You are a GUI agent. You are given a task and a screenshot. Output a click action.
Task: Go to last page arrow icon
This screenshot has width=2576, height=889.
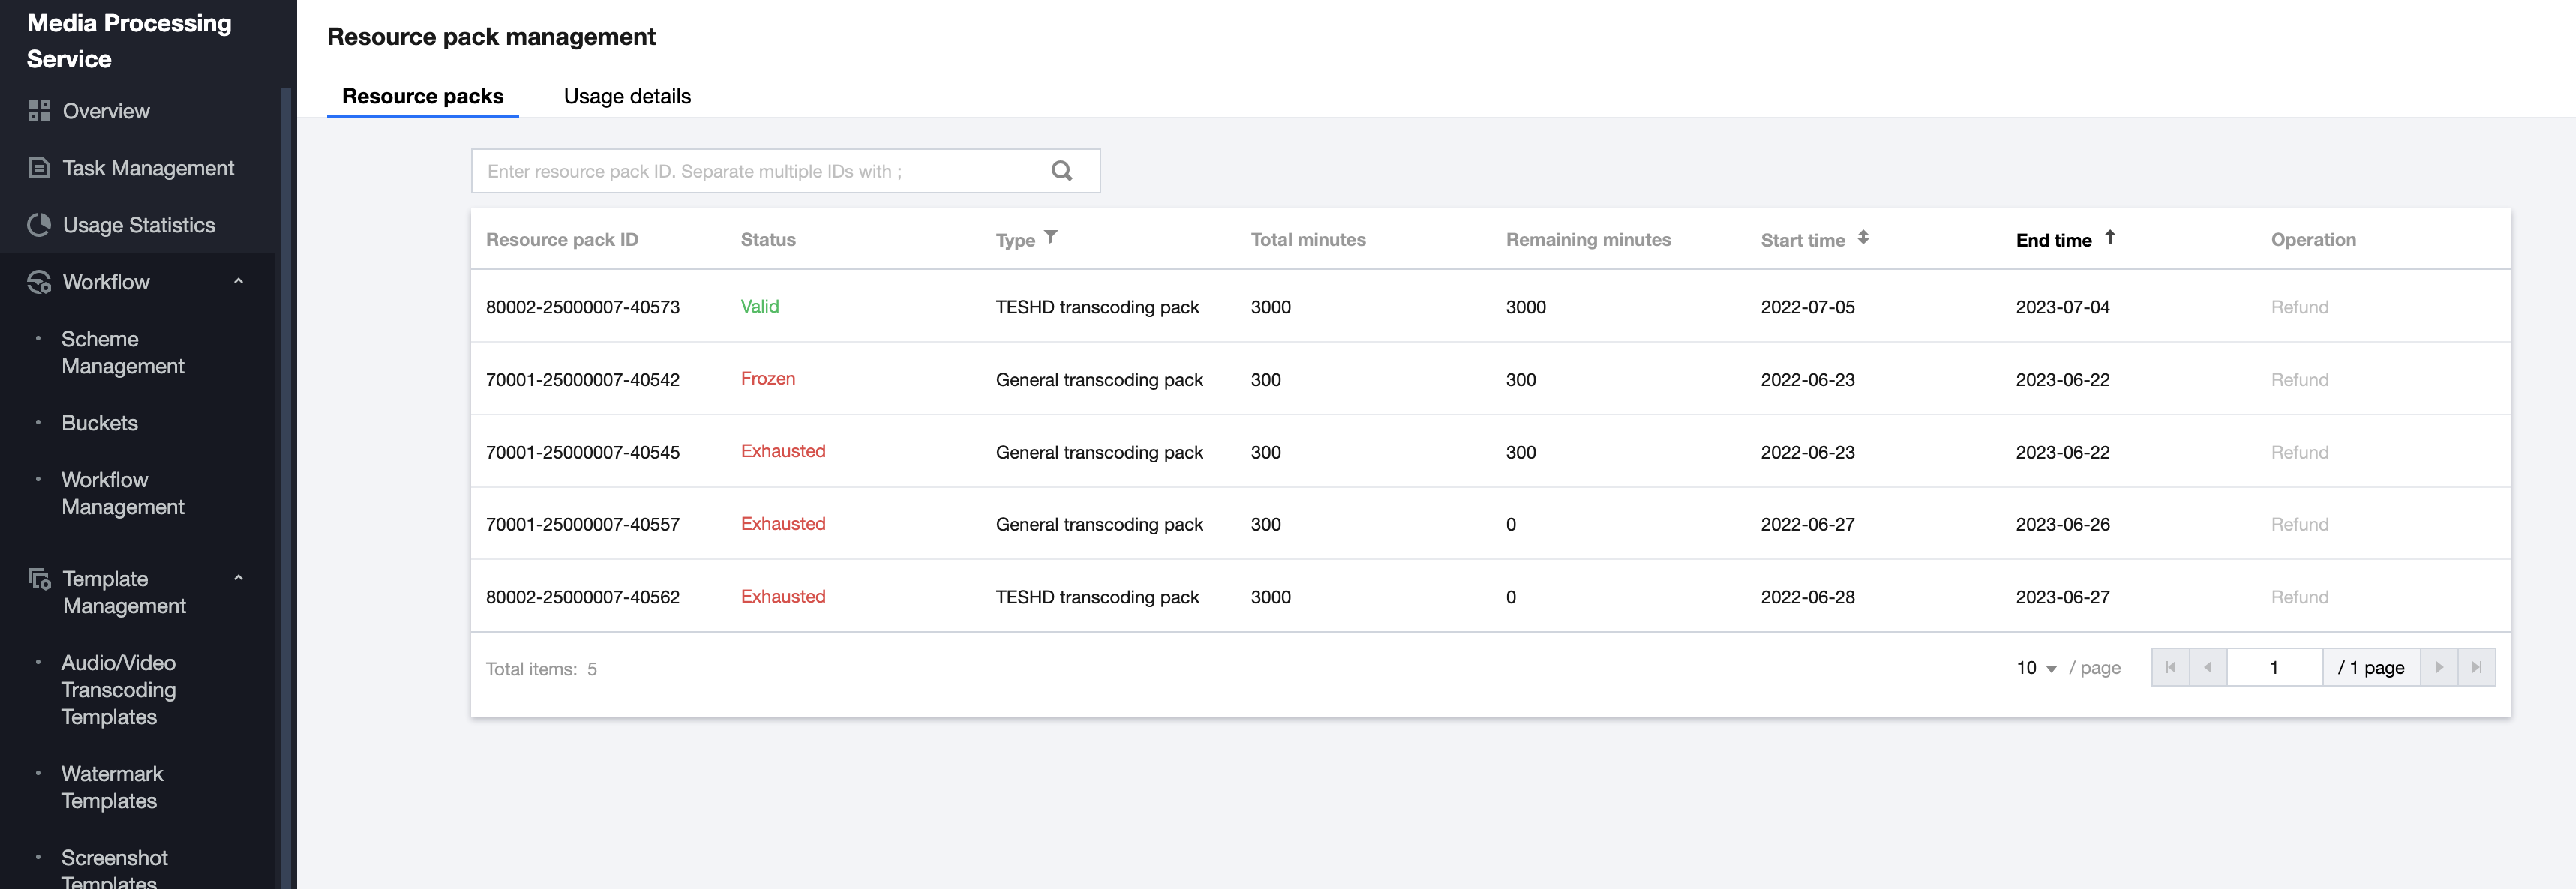point(2476,667)
